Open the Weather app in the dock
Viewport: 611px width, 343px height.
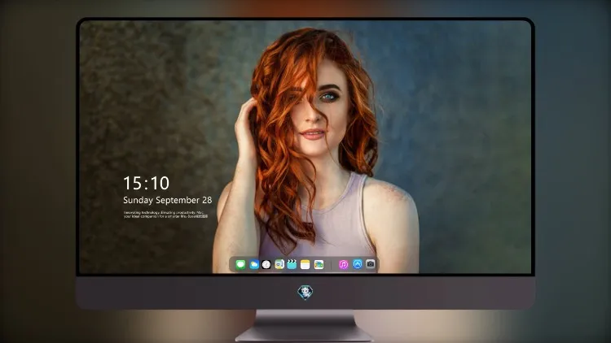[x=254, y=264]
